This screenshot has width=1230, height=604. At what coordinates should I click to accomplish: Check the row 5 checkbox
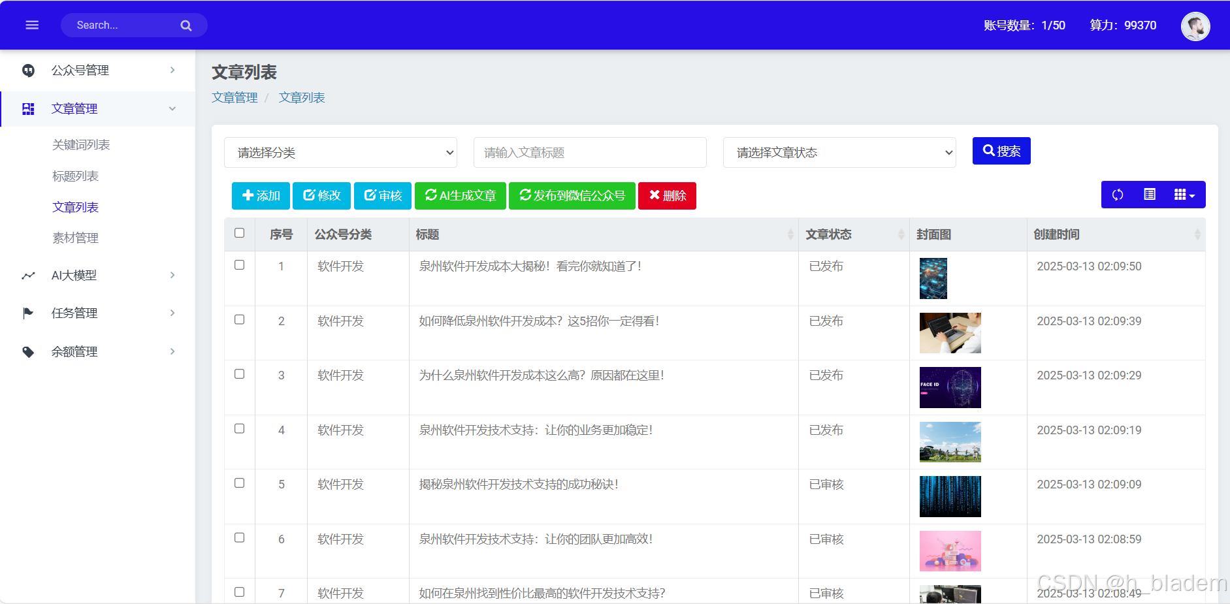pos(240,483)
